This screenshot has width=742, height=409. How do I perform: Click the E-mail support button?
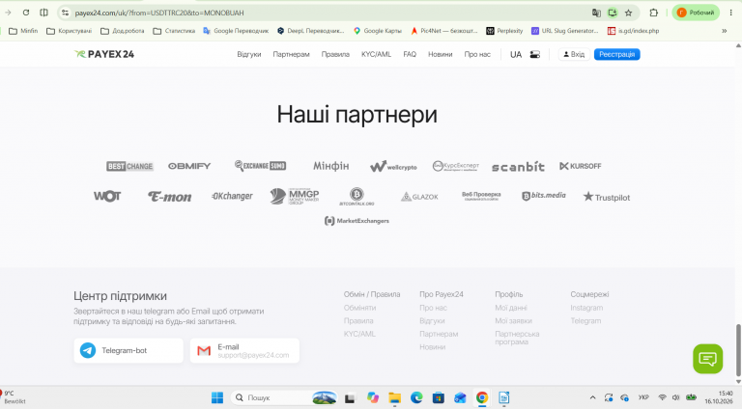(x=244, y=350)
